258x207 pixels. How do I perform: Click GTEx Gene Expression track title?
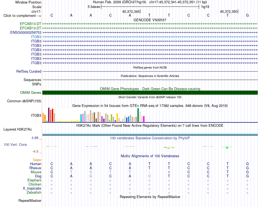[150, 106]
